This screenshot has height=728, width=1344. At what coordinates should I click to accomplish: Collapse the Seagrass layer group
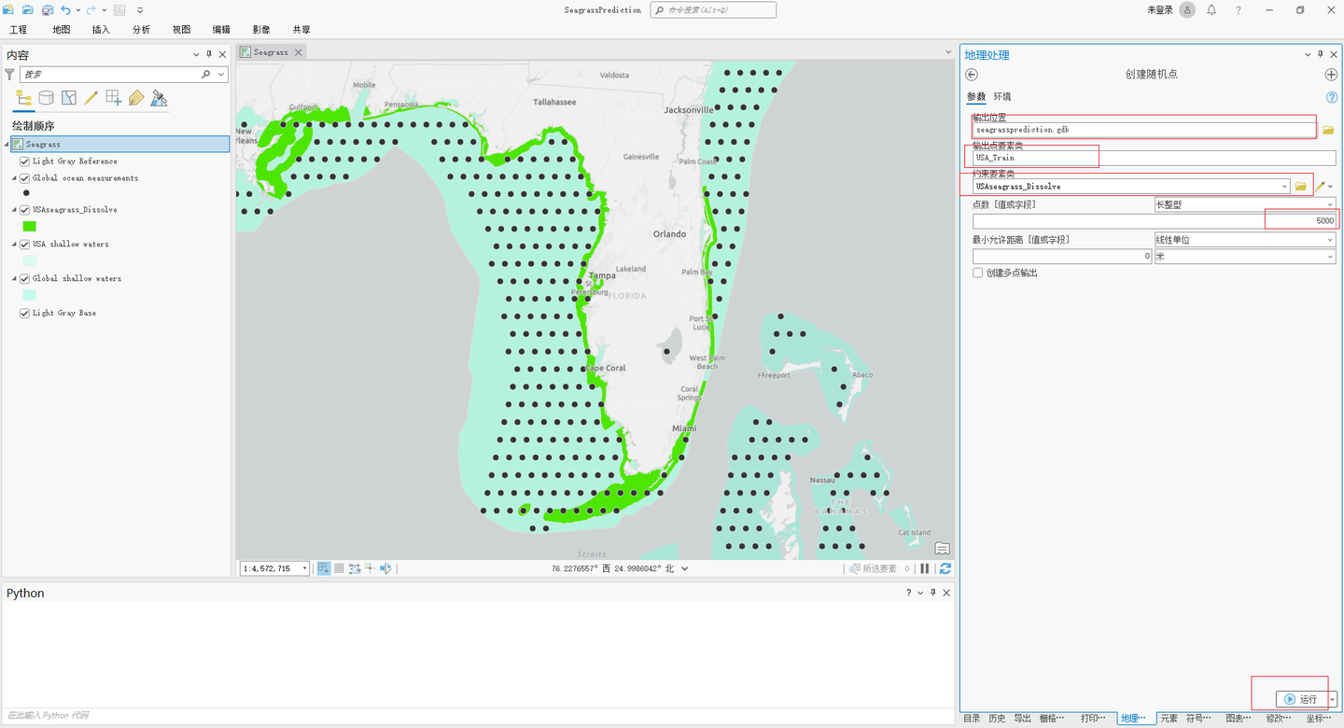6,144
